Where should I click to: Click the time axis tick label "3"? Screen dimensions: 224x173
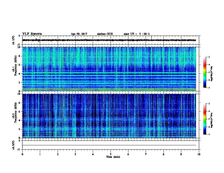tap(75, 154)
